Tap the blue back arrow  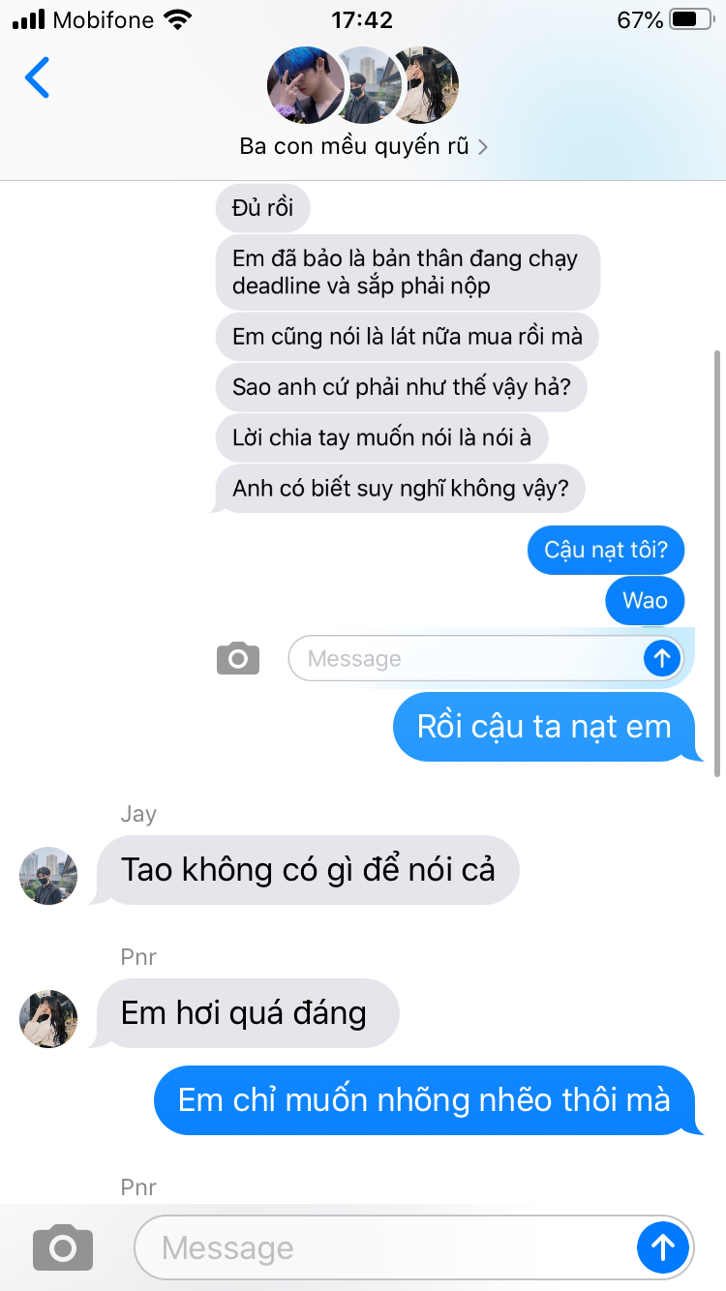coord(37,77)
